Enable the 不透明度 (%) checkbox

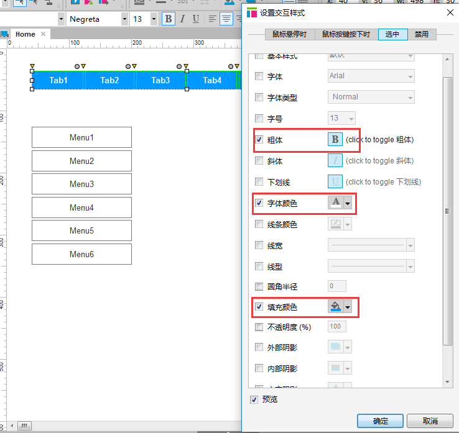259,327
